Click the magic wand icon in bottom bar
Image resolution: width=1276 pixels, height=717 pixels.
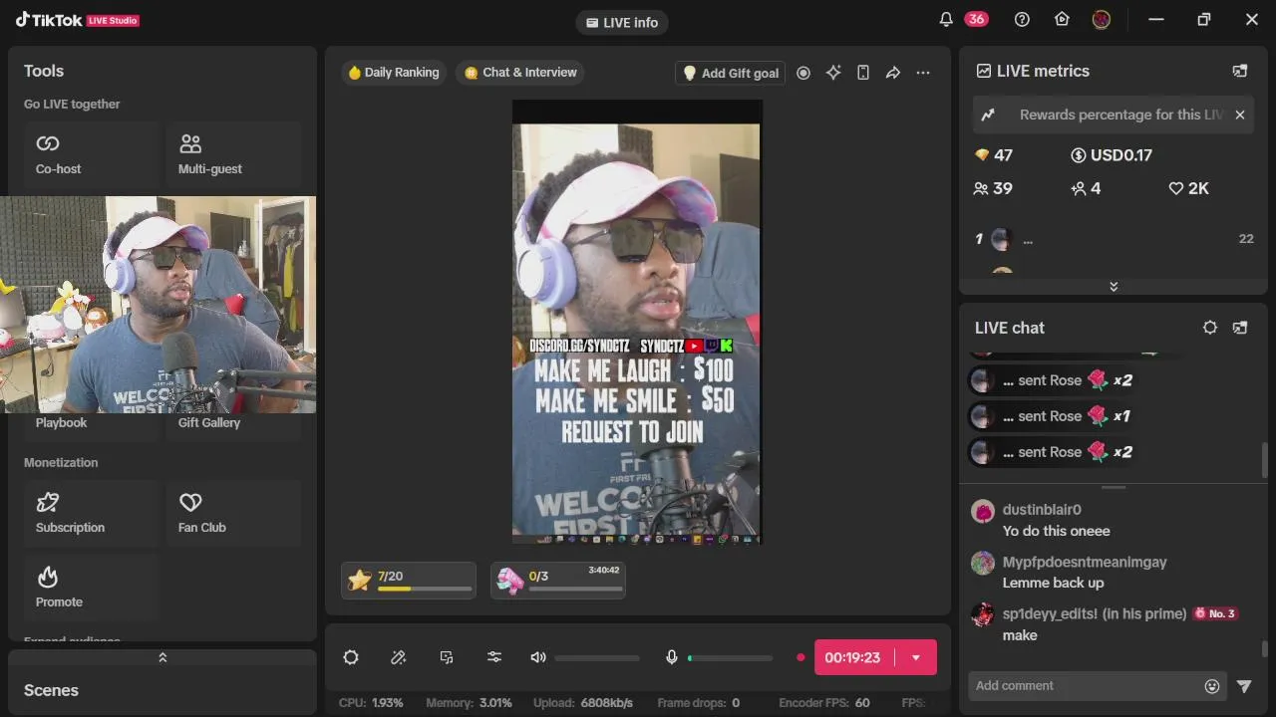coord(399,657)
